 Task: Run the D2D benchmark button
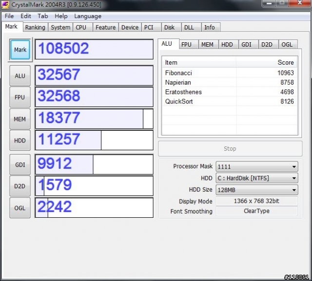[x=20, y=186]
